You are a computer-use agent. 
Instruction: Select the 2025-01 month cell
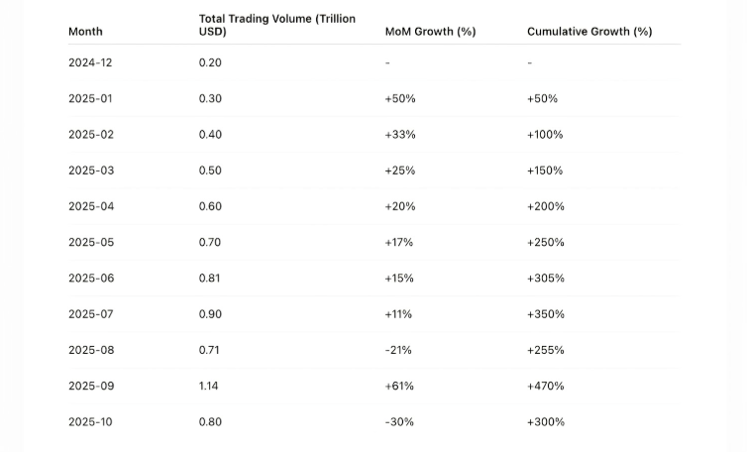point(90,99)
